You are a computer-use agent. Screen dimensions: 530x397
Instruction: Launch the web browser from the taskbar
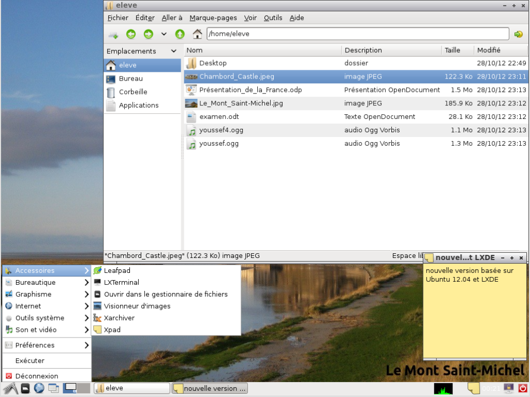tap(39, 388)
